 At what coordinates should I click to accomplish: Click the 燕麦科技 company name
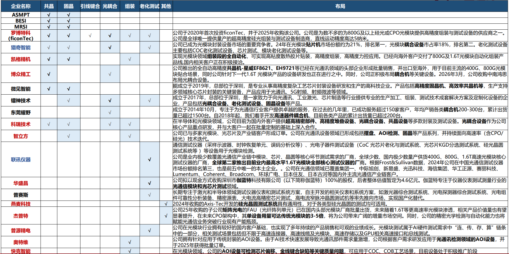tap(21, 204)
